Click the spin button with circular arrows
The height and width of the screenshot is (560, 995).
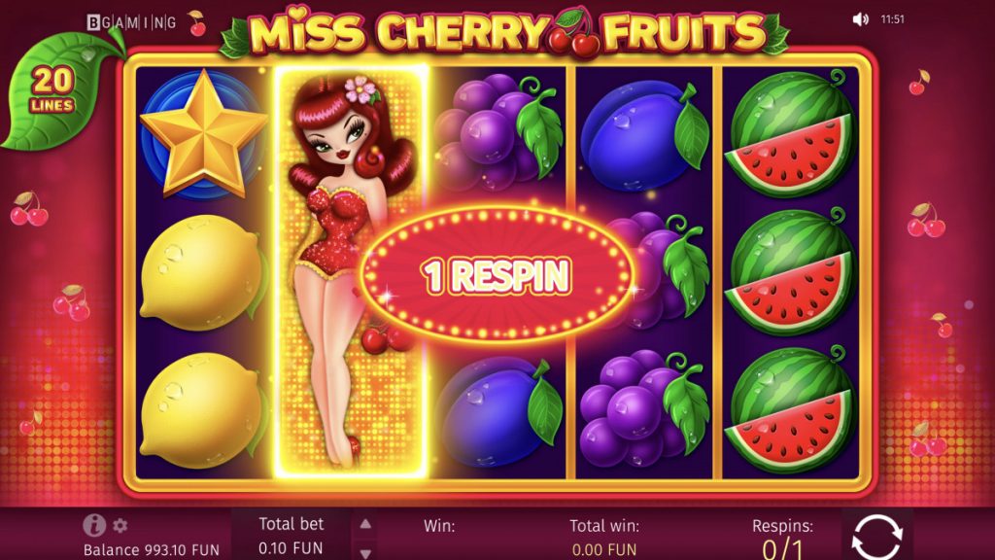coord(876,537)
